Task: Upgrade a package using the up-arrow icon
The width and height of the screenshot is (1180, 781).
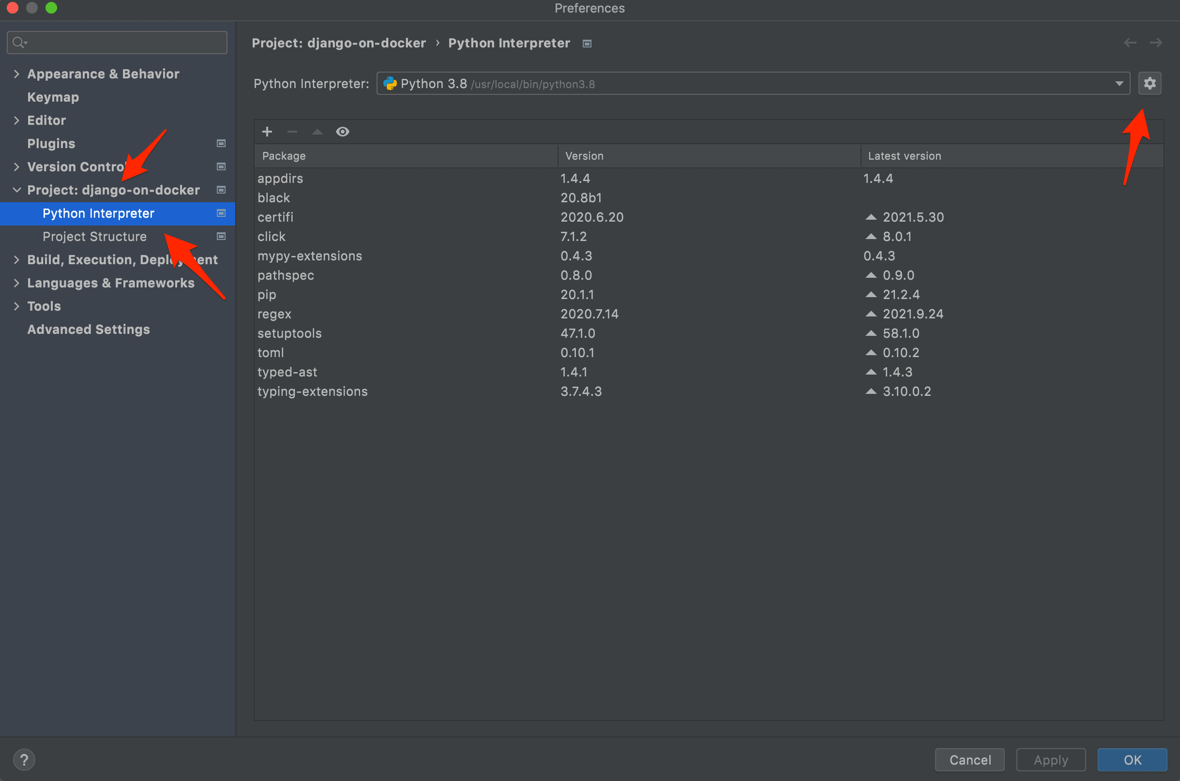Action: [x=317, y=132]
